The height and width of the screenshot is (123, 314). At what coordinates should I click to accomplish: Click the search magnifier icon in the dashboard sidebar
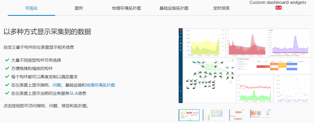coord(181,33)
